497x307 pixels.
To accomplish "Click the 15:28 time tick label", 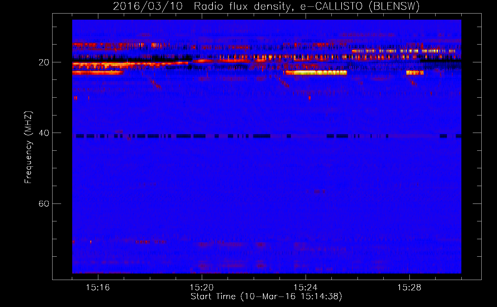I will tap(409, 287).
